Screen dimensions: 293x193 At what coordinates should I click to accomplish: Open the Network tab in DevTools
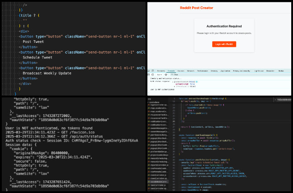click(191, 71)
